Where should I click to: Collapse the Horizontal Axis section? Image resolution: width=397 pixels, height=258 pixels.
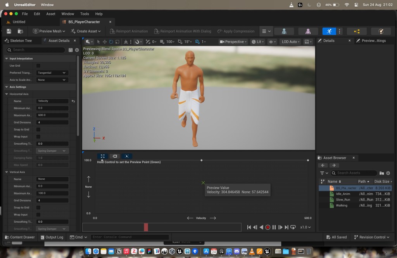(7, 94)
